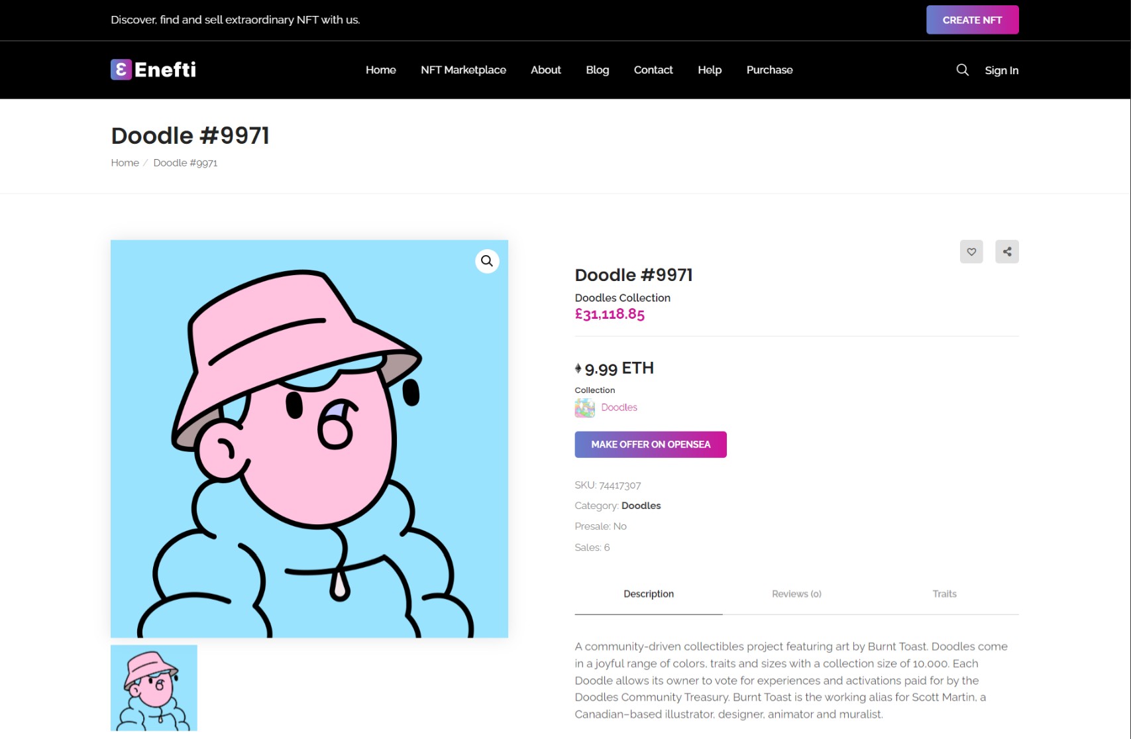Open the NFT Marketplace menu

point(463,70)
